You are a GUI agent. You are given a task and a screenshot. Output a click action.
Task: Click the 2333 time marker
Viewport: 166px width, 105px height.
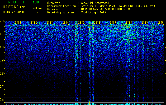click(50, 23)
